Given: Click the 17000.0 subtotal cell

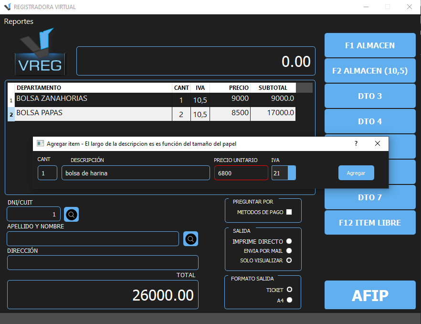Looking at the screenshot, I should tap(273, 114).
